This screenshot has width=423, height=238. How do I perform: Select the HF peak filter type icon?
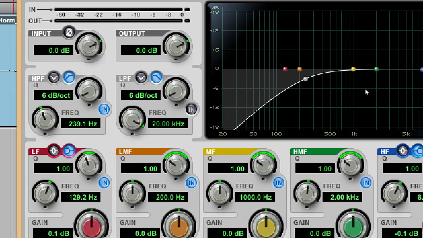click(403, 151)
